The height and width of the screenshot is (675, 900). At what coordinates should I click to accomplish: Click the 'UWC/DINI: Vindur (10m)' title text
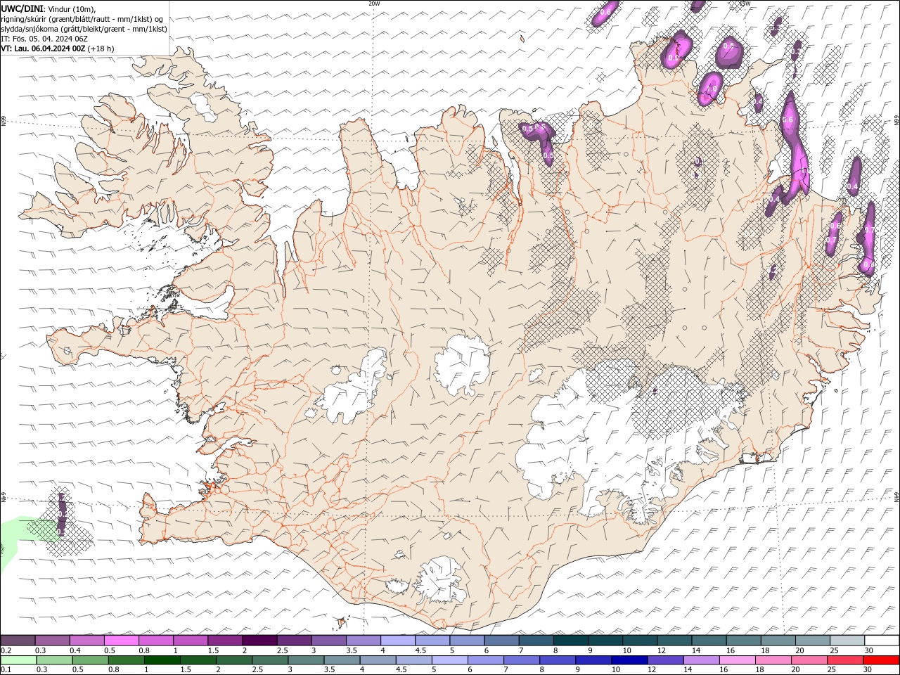point(49,8)
